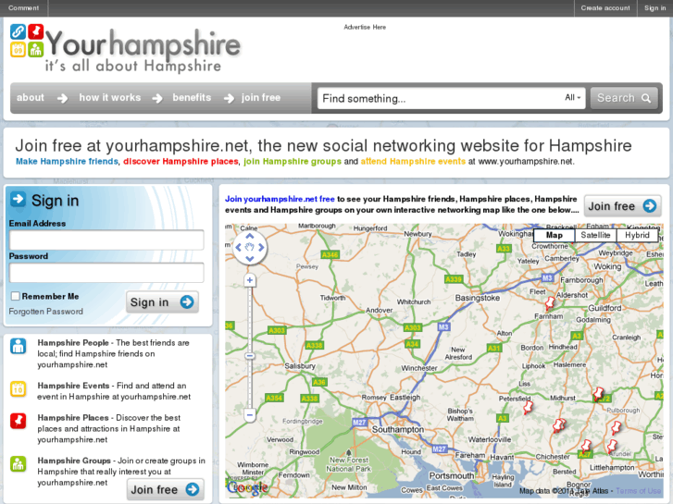Click the Search button
The image size is (673, 504).
624,98
